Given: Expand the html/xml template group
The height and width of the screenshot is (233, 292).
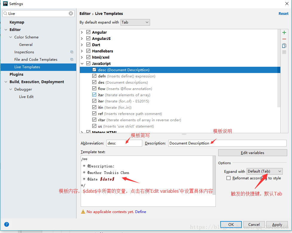Looking at the screenshot, I should pos(82,57).
